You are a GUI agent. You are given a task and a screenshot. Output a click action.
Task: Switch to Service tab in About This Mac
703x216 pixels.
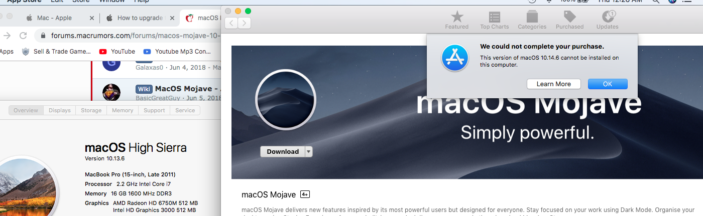pos(185,110)
